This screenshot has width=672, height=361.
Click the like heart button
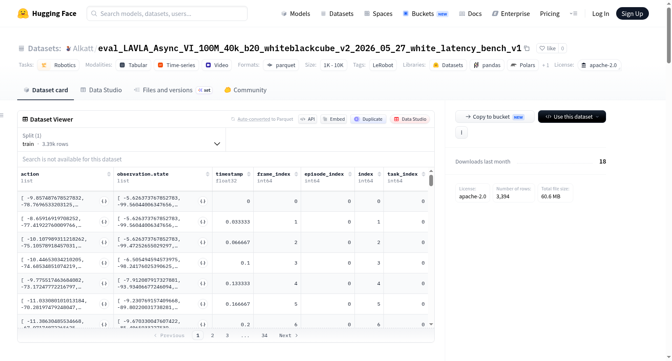click(547, 48)
